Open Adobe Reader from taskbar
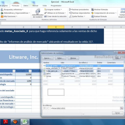This screenshot has width=125, height=125. point(5,122)
